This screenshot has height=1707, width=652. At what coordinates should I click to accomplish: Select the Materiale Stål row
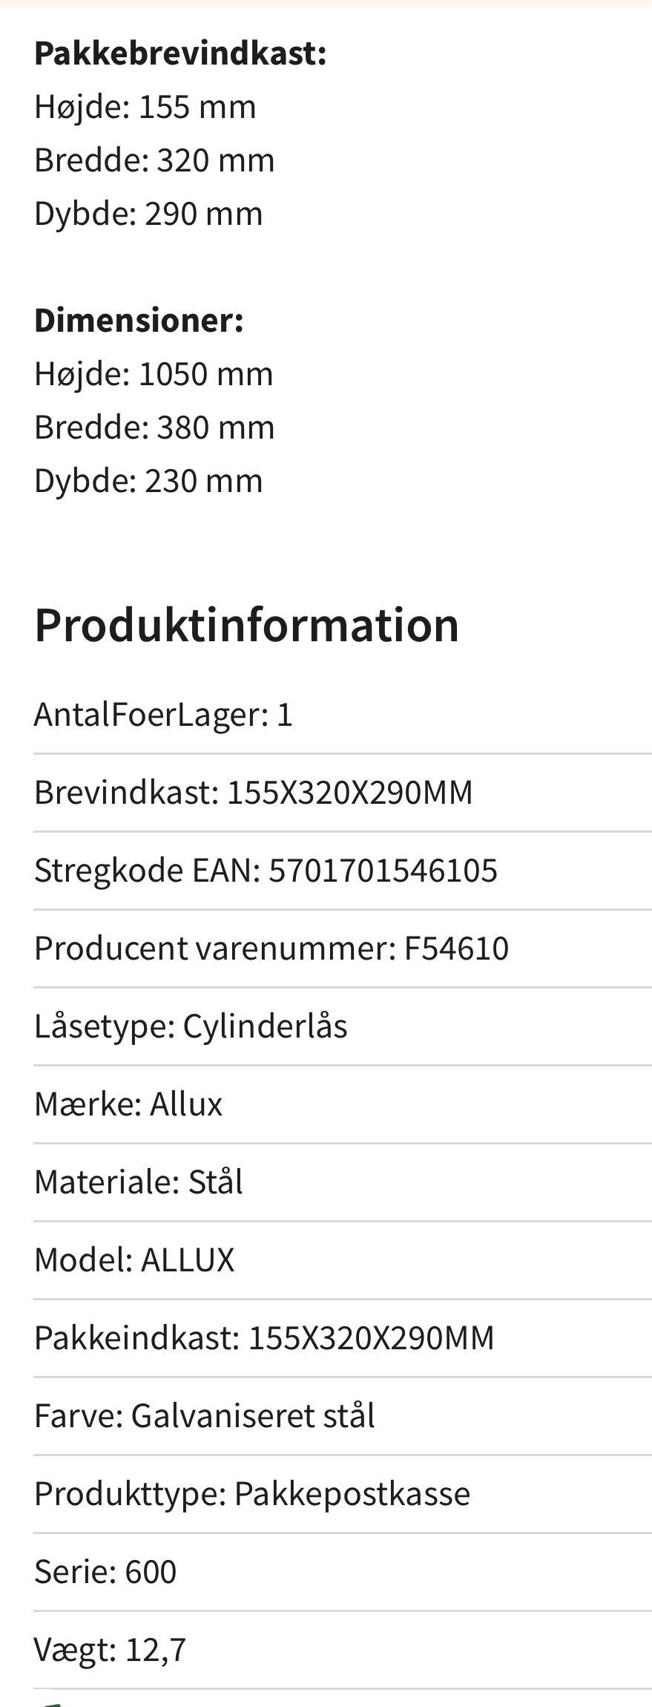(x=139, y=1182)
